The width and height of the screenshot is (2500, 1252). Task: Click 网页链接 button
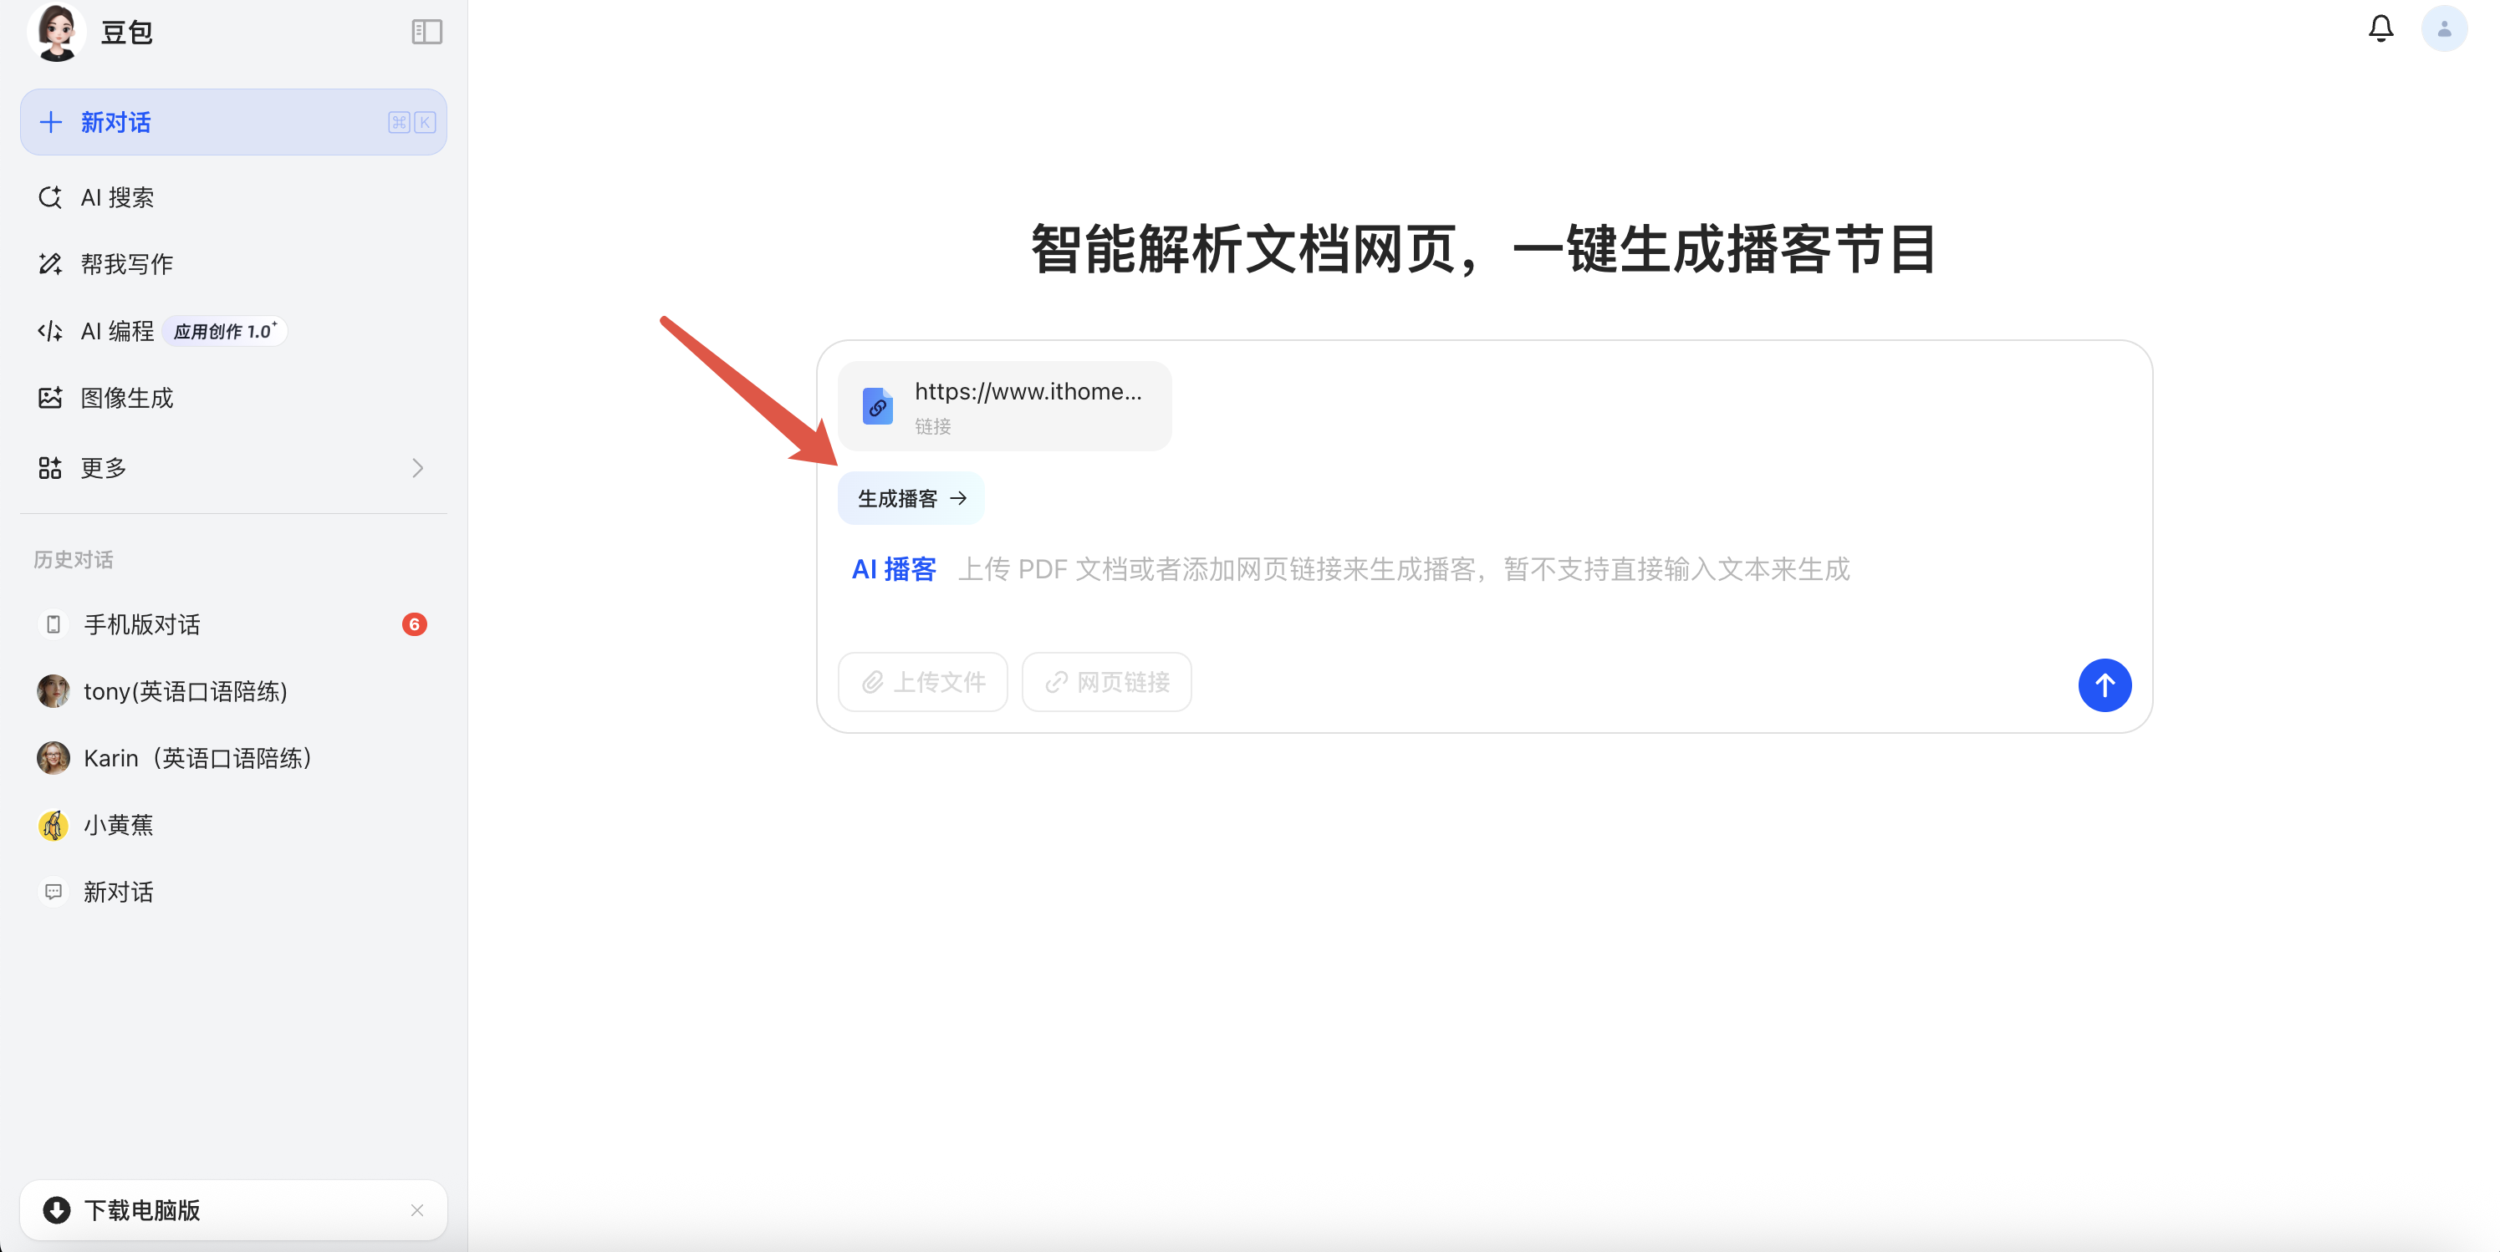[x=1106, y=683]
